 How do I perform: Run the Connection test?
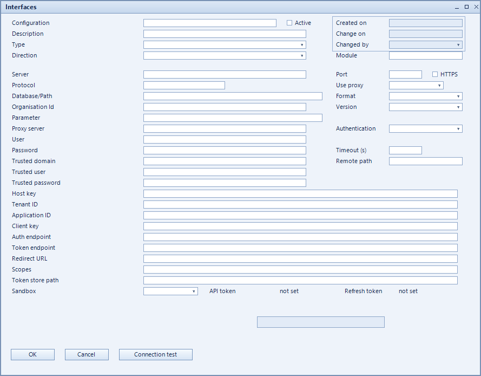(x=155, y=354)
